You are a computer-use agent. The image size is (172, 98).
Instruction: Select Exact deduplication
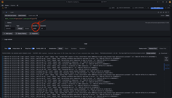pos(67,49)
